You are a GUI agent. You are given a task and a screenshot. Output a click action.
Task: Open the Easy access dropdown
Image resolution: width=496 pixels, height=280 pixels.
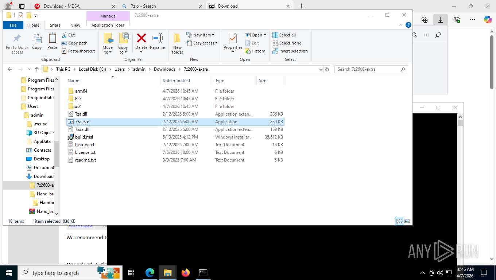coord(202,43)
